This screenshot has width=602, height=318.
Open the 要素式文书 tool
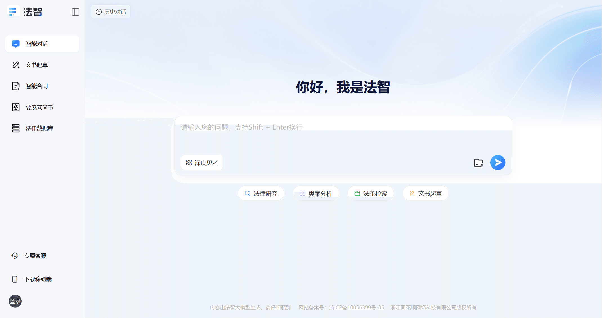pos(39,107)
